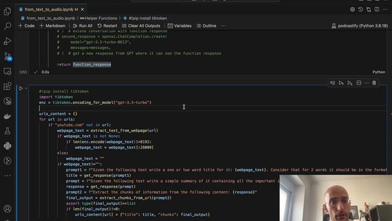Click the notebook settings gear icon in the title bar

[352, 10]
